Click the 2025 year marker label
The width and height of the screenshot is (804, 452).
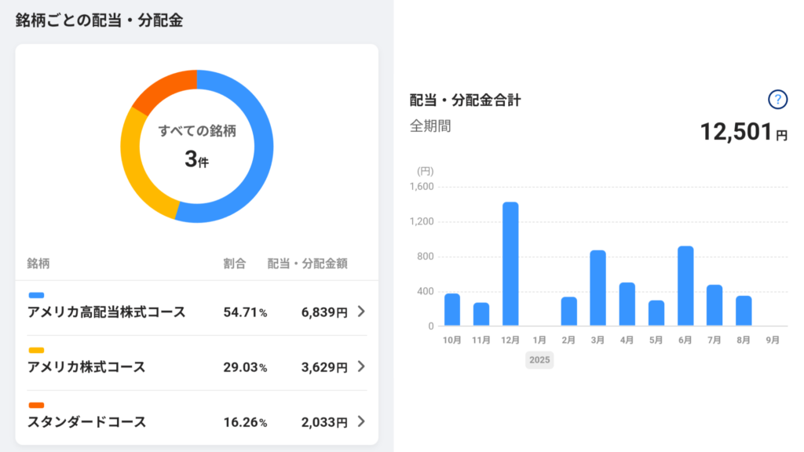[539, 360]
